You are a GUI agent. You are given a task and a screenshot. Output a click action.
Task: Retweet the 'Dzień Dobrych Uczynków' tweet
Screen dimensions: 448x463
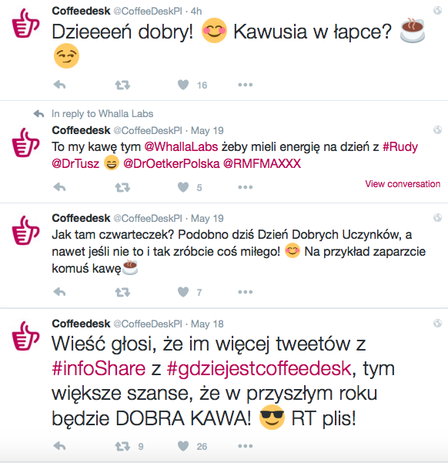click(122, 292)
